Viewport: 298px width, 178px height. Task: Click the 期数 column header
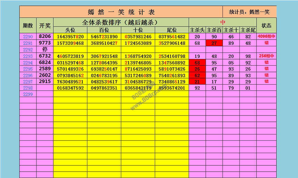(x=28, y=26)
